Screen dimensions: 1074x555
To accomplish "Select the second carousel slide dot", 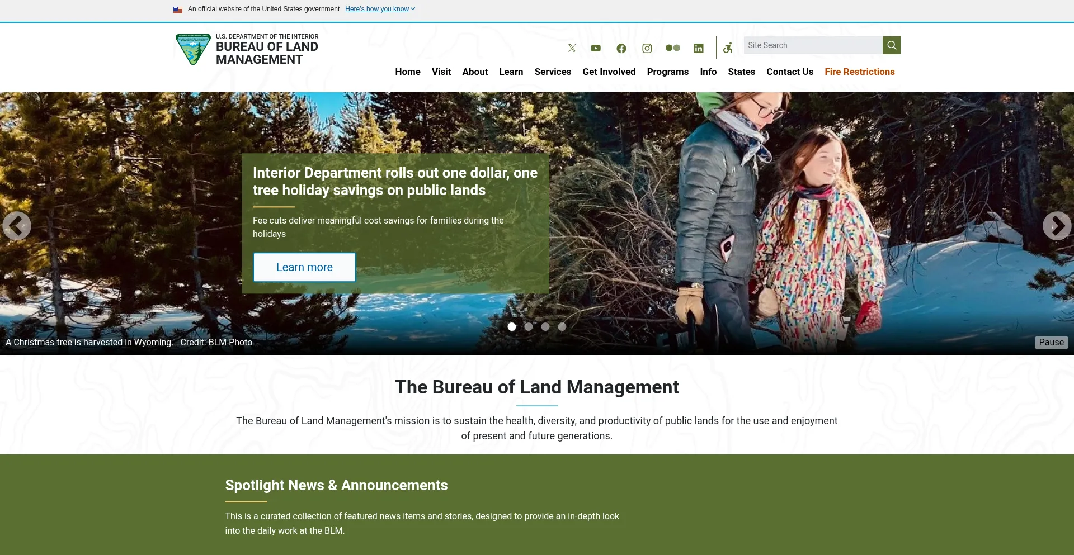I will pyautogui.click(x=529, y=327).
